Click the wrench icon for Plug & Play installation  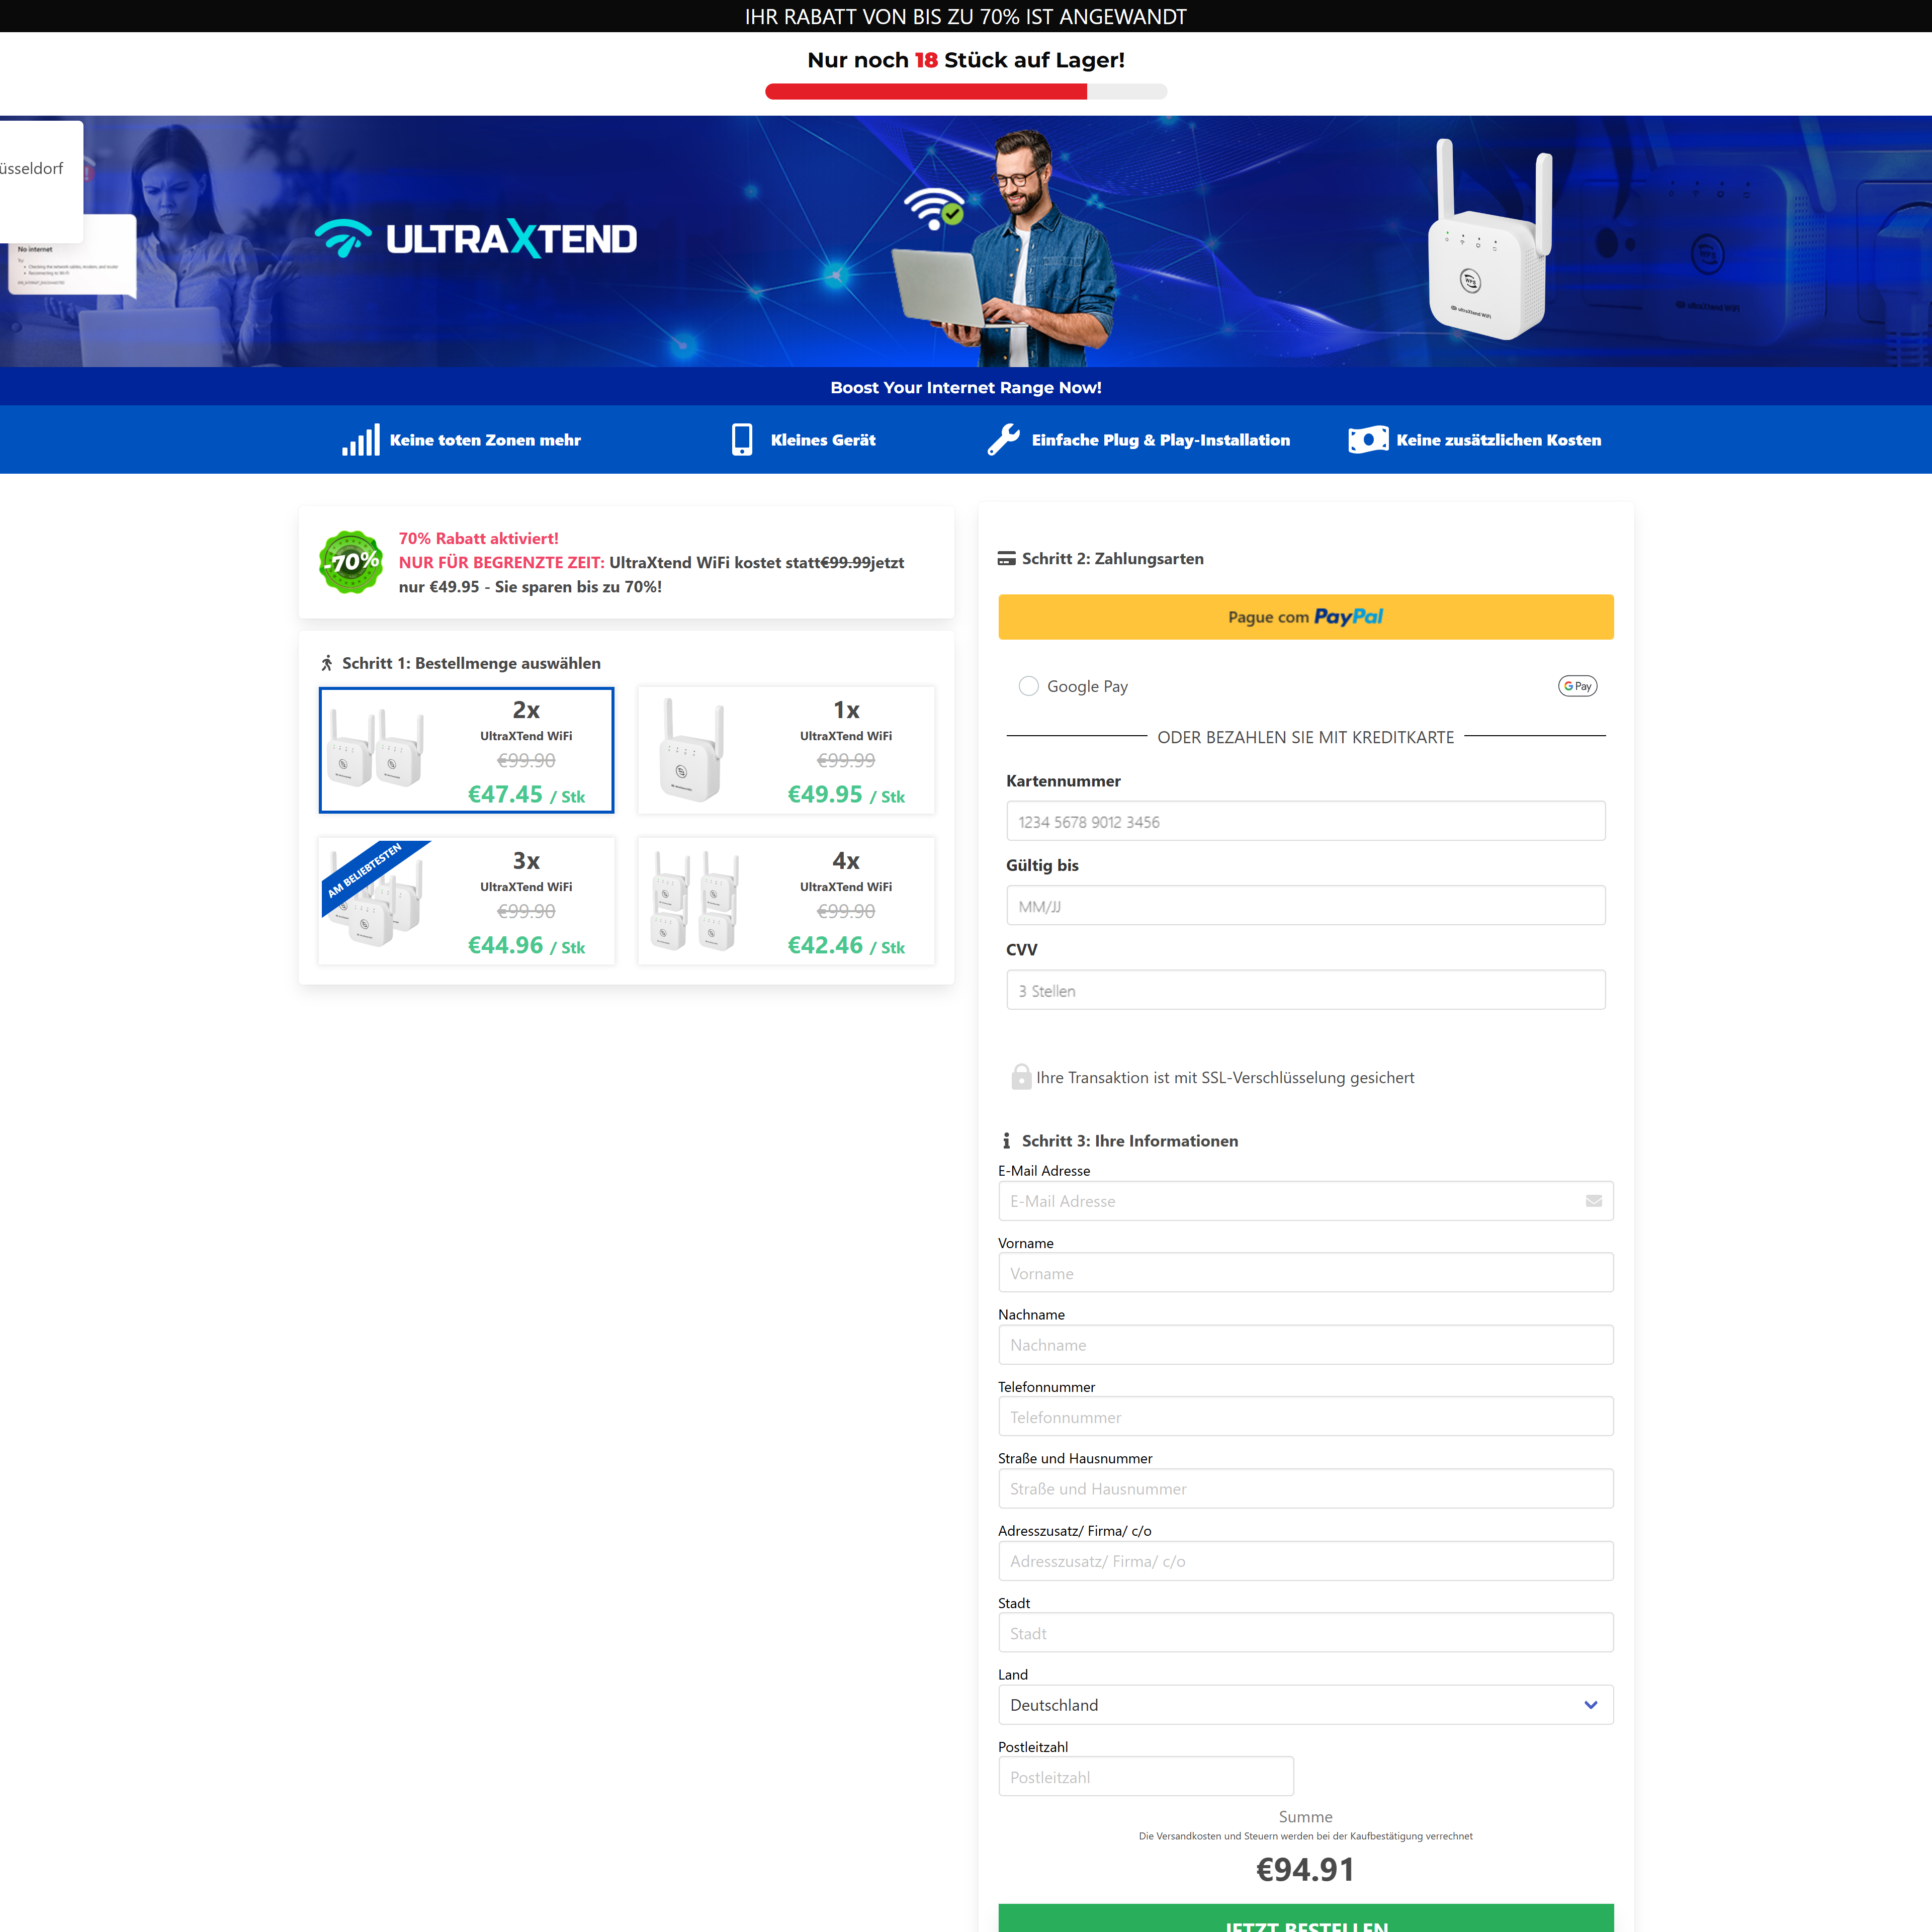coord(1003,440)
